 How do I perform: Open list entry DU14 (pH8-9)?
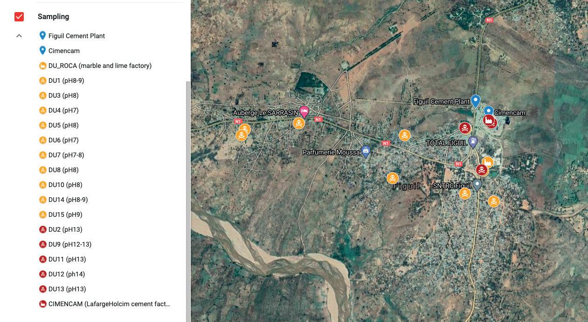pos(68,200)
